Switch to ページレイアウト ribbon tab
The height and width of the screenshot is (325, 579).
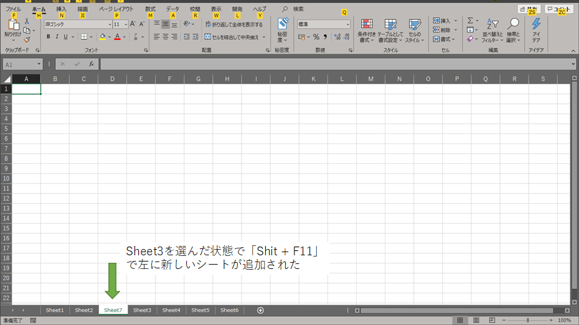[116, 9]
